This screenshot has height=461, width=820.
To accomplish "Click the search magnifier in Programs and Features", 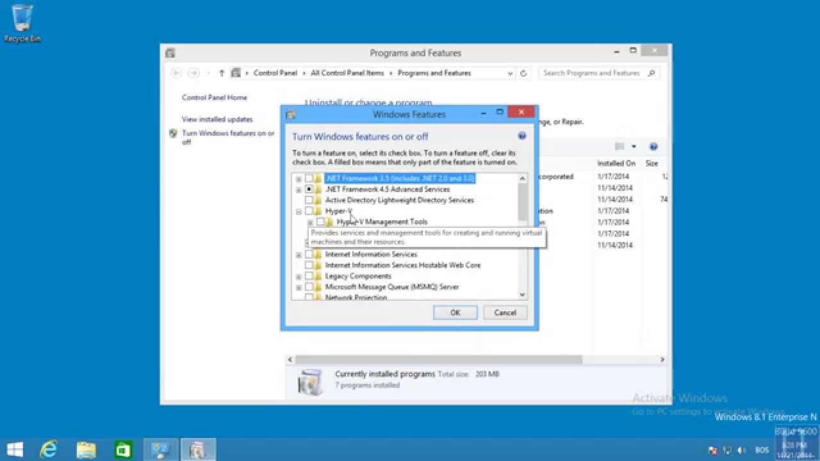I will tap(652, 73).
